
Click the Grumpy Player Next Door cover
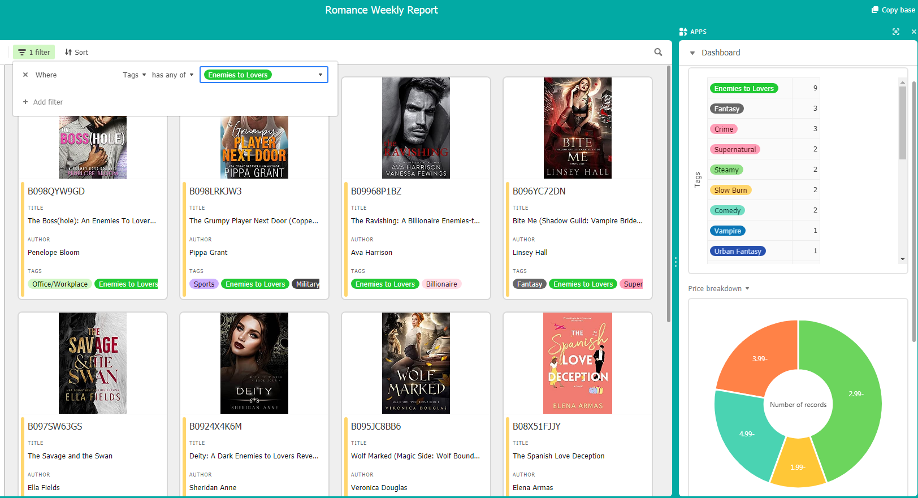(x=254, y=147)
